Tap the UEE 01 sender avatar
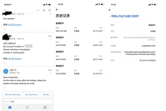This screenshot has width=166, height=111. tap(6, 71)
